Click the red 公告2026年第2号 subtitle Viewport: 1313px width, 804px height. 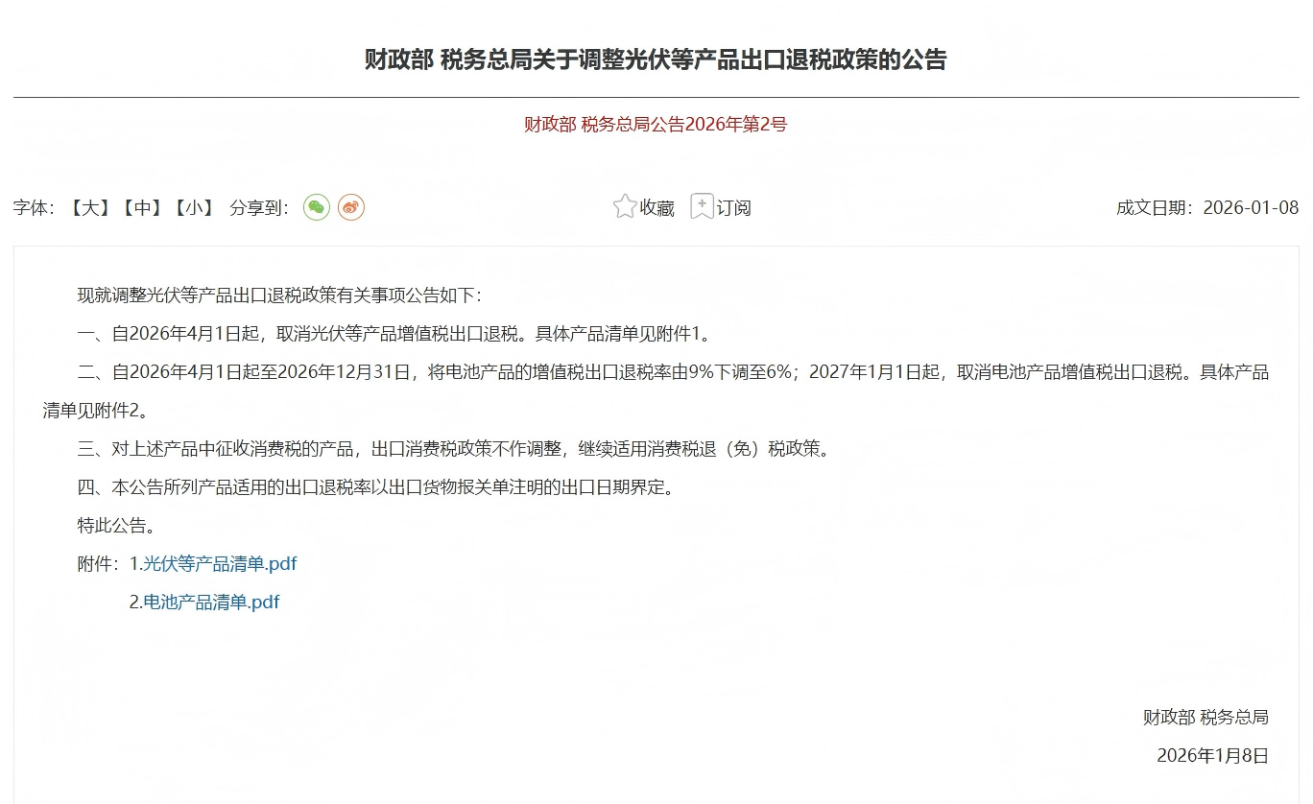tap(656, 124)
